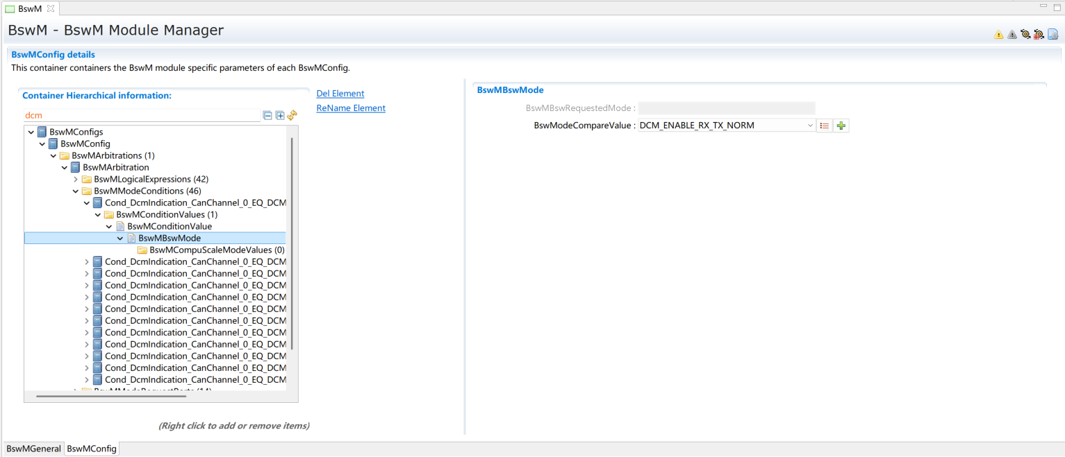Screen dimensions: 1065x457
Task: Expand the BswMLogicalExpressions (42) folder
Action: tap(76, 180)
